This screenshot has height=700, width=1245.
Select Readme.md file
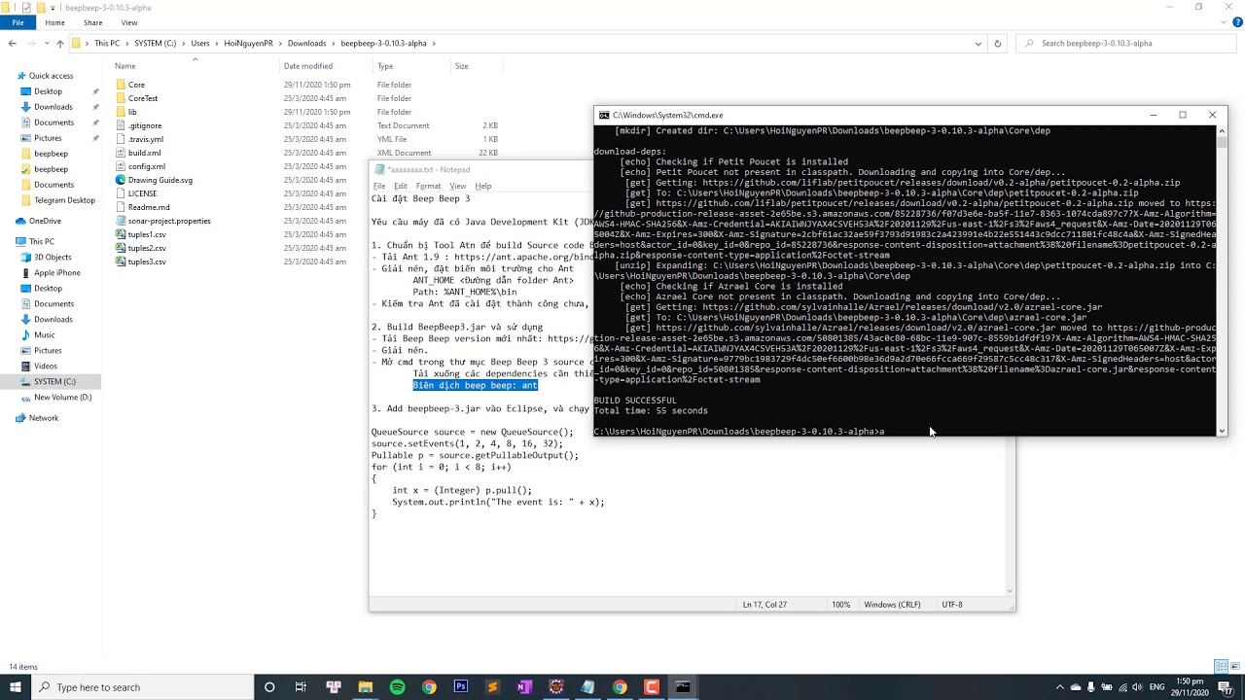[x=149, y=207]
